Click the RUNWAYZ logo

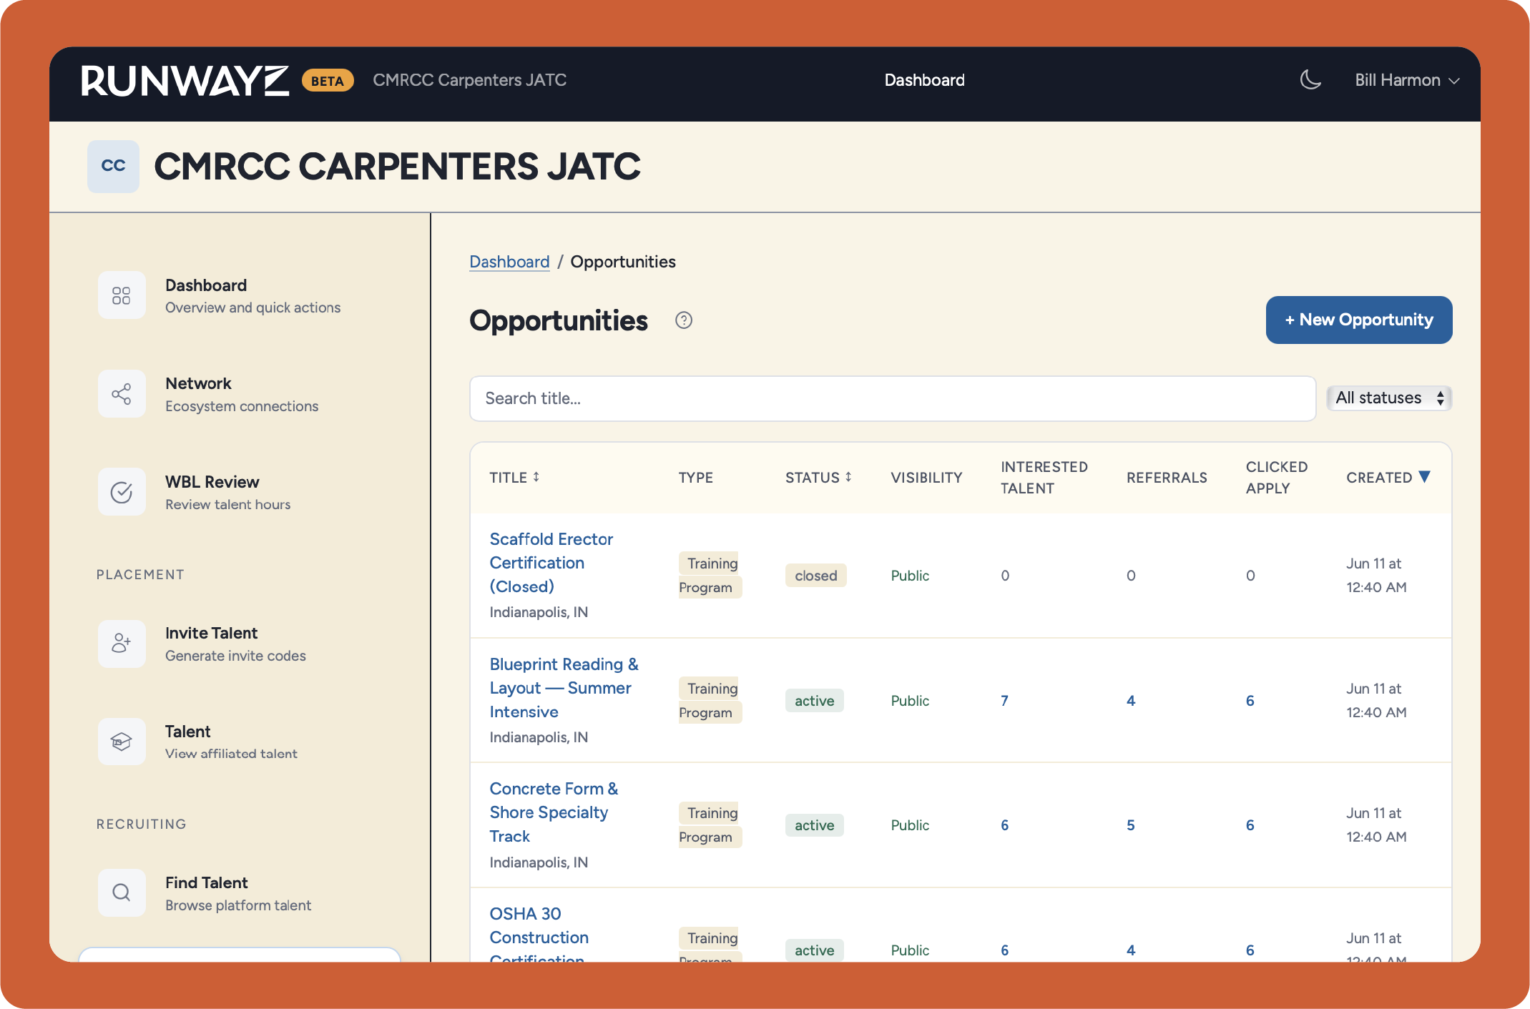(185, 81)
